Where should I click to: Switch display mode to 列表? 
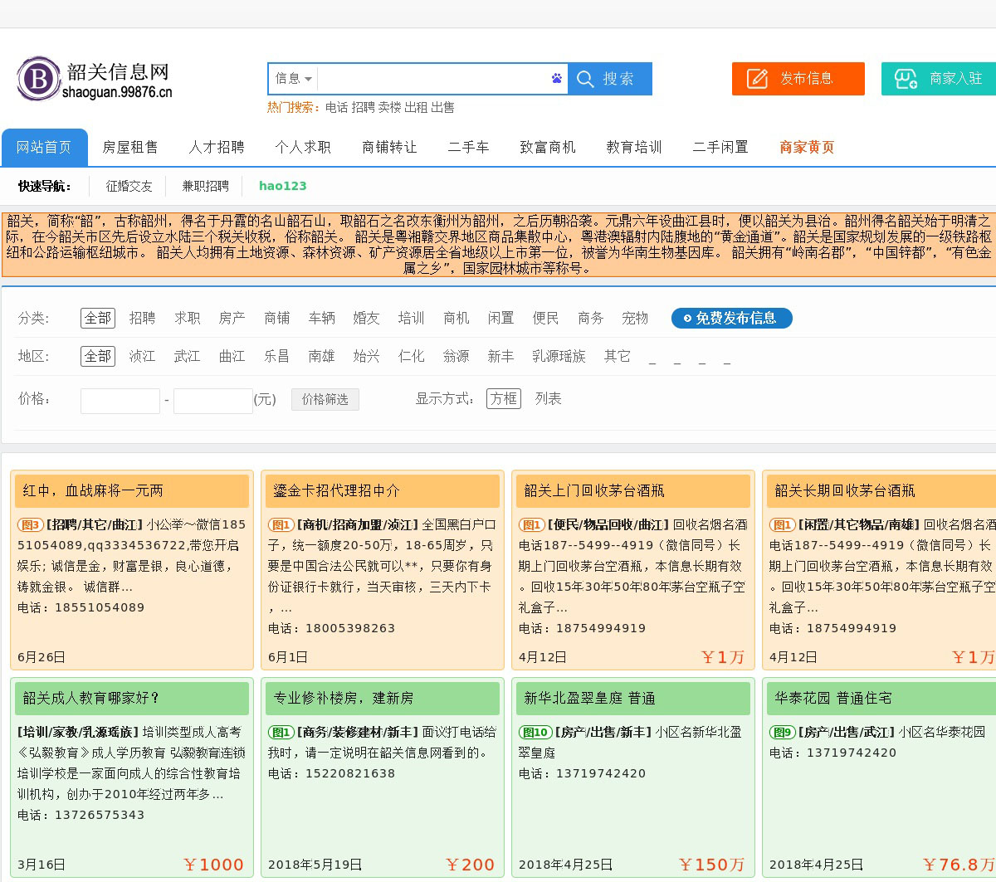tap(548, 399)
